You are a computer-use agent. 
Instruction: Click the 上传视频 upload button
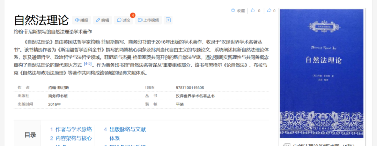[x=148, y=20]
